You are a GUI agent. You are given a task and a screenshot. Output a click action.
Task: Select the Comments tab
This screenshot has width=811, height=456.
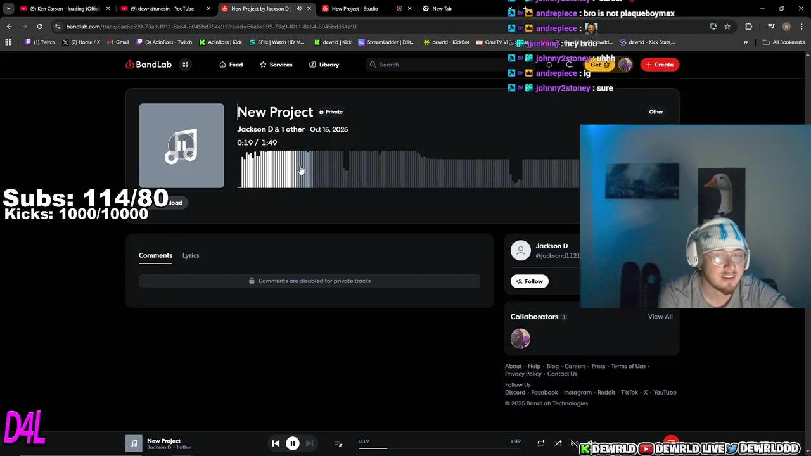[x=155, y=255]
